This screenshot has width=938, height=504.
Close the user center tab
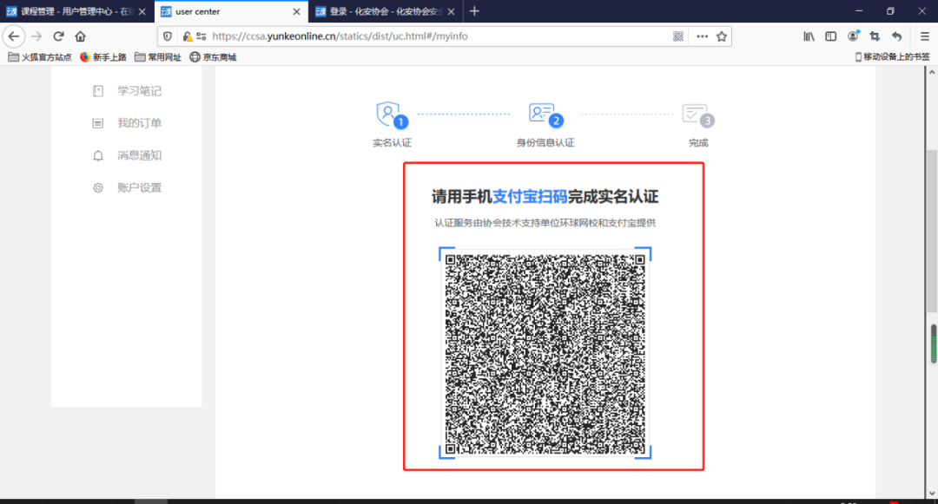pos(296,11)
